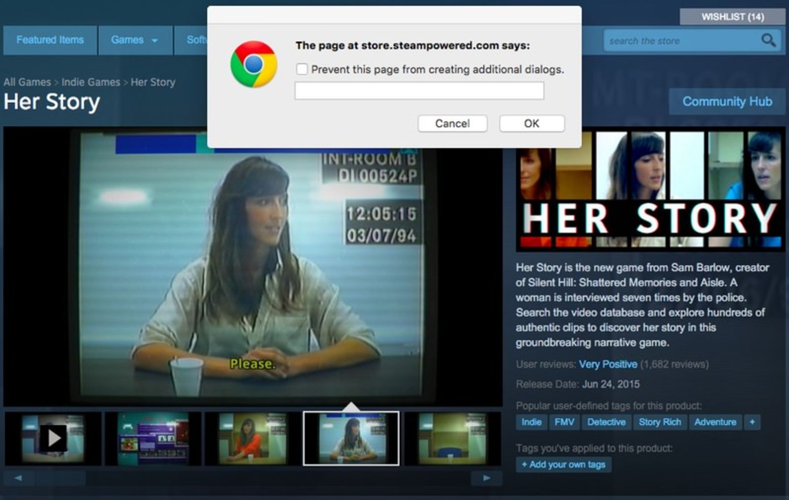Click the Her Story page title
789x500 pixels.
point(52,102)
